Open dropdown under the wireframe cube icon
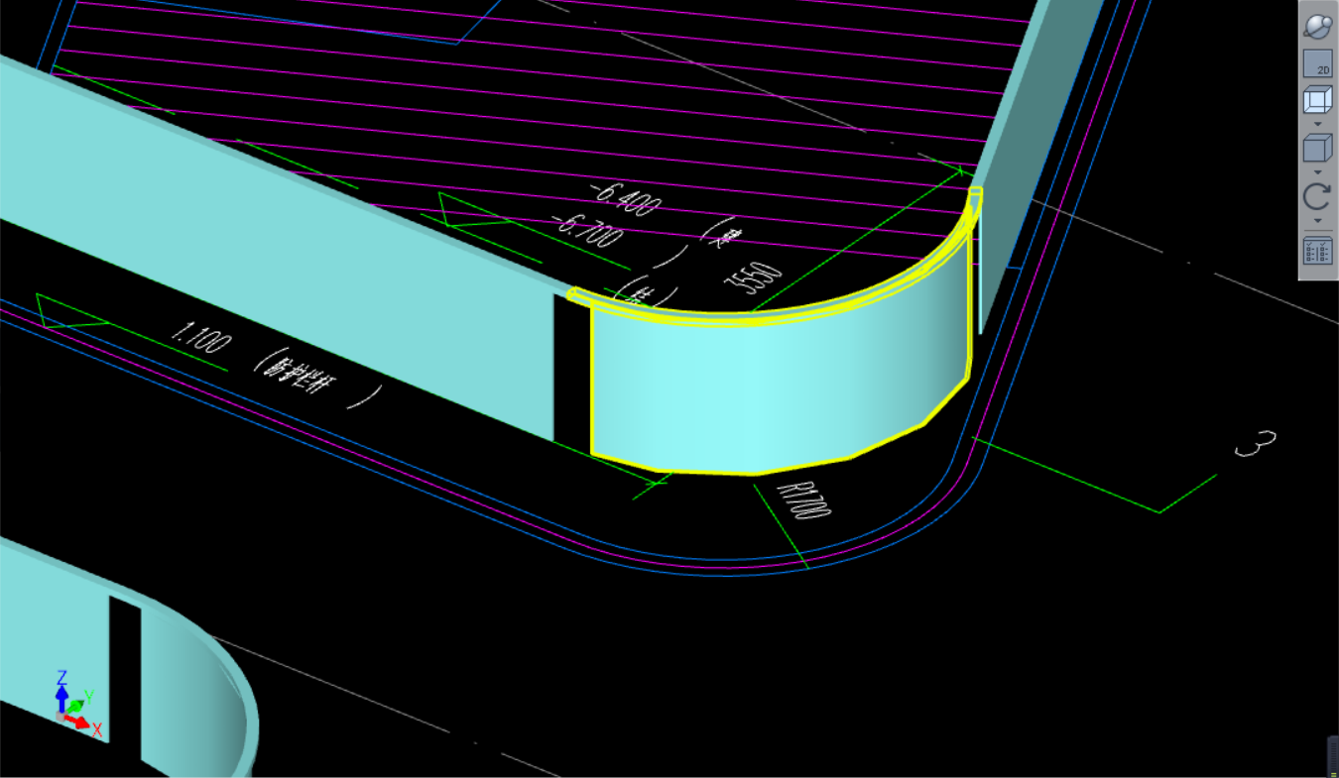Screen dimensions: 1339x778 (1317, 124)
